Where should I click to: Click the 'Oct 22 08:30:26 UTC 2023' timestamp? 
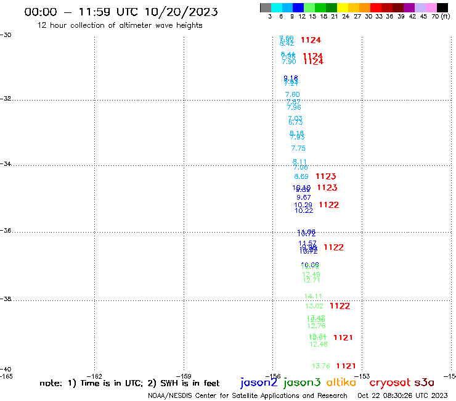[402, 396]
